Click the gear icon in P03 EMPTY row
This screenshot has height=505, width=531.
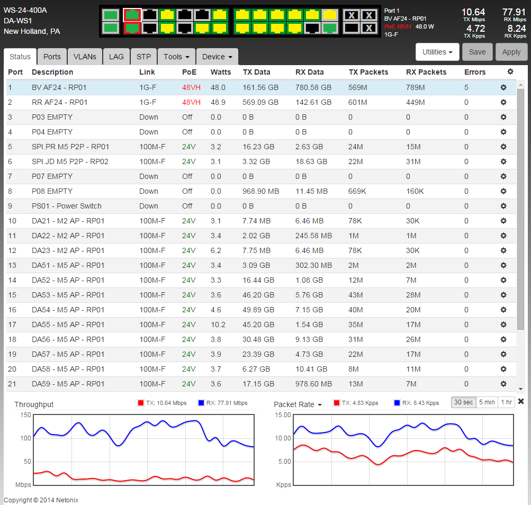pyautogui.click(x=503, y=117)
